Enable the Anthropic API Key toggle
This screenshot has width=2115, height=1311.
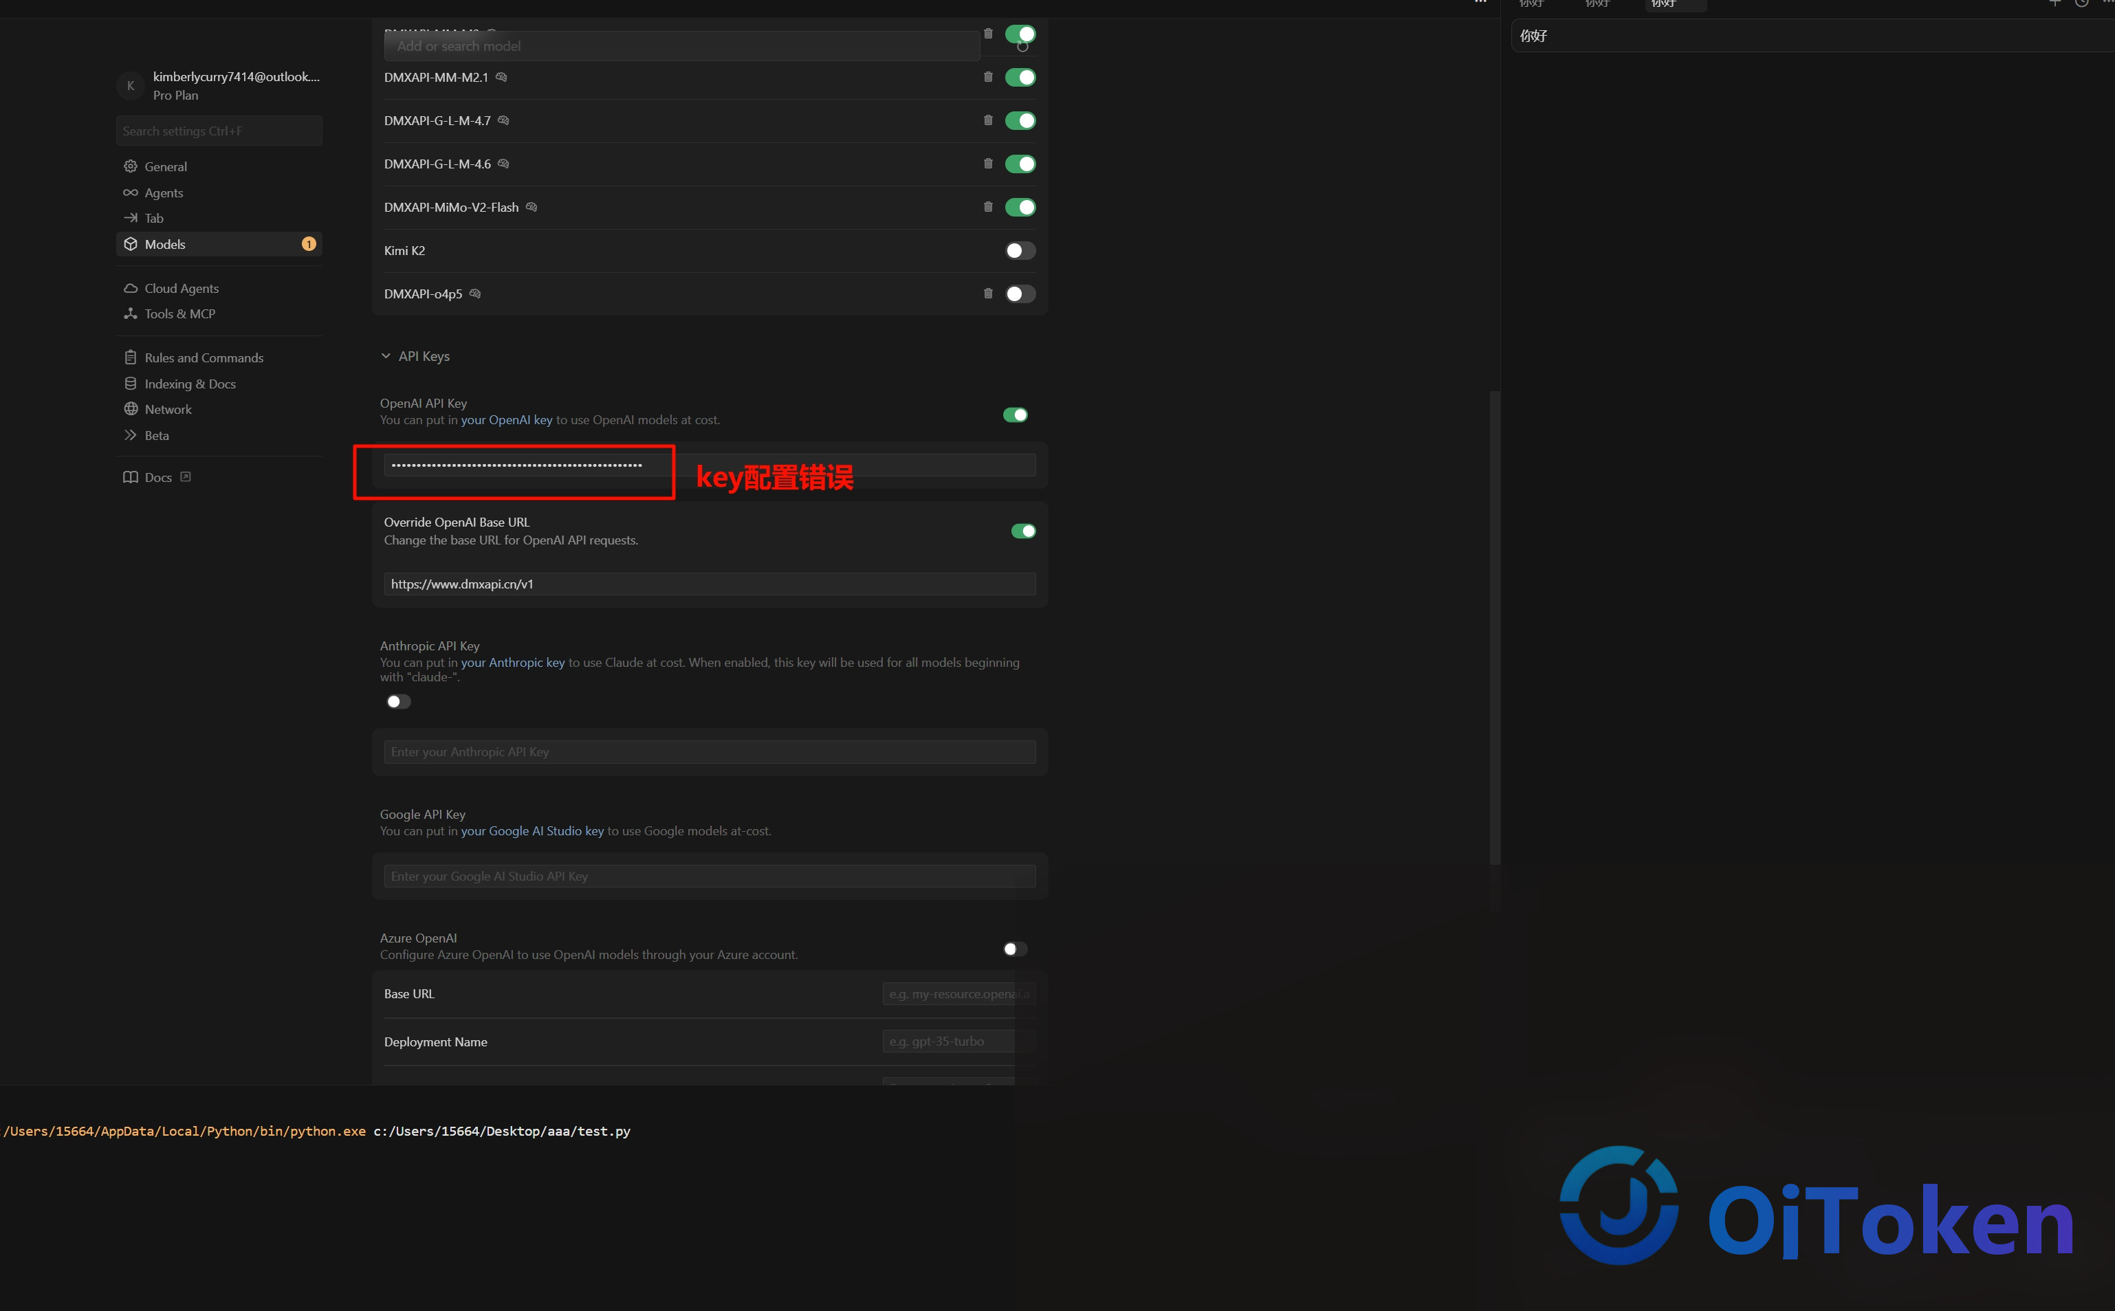point(399,701)
